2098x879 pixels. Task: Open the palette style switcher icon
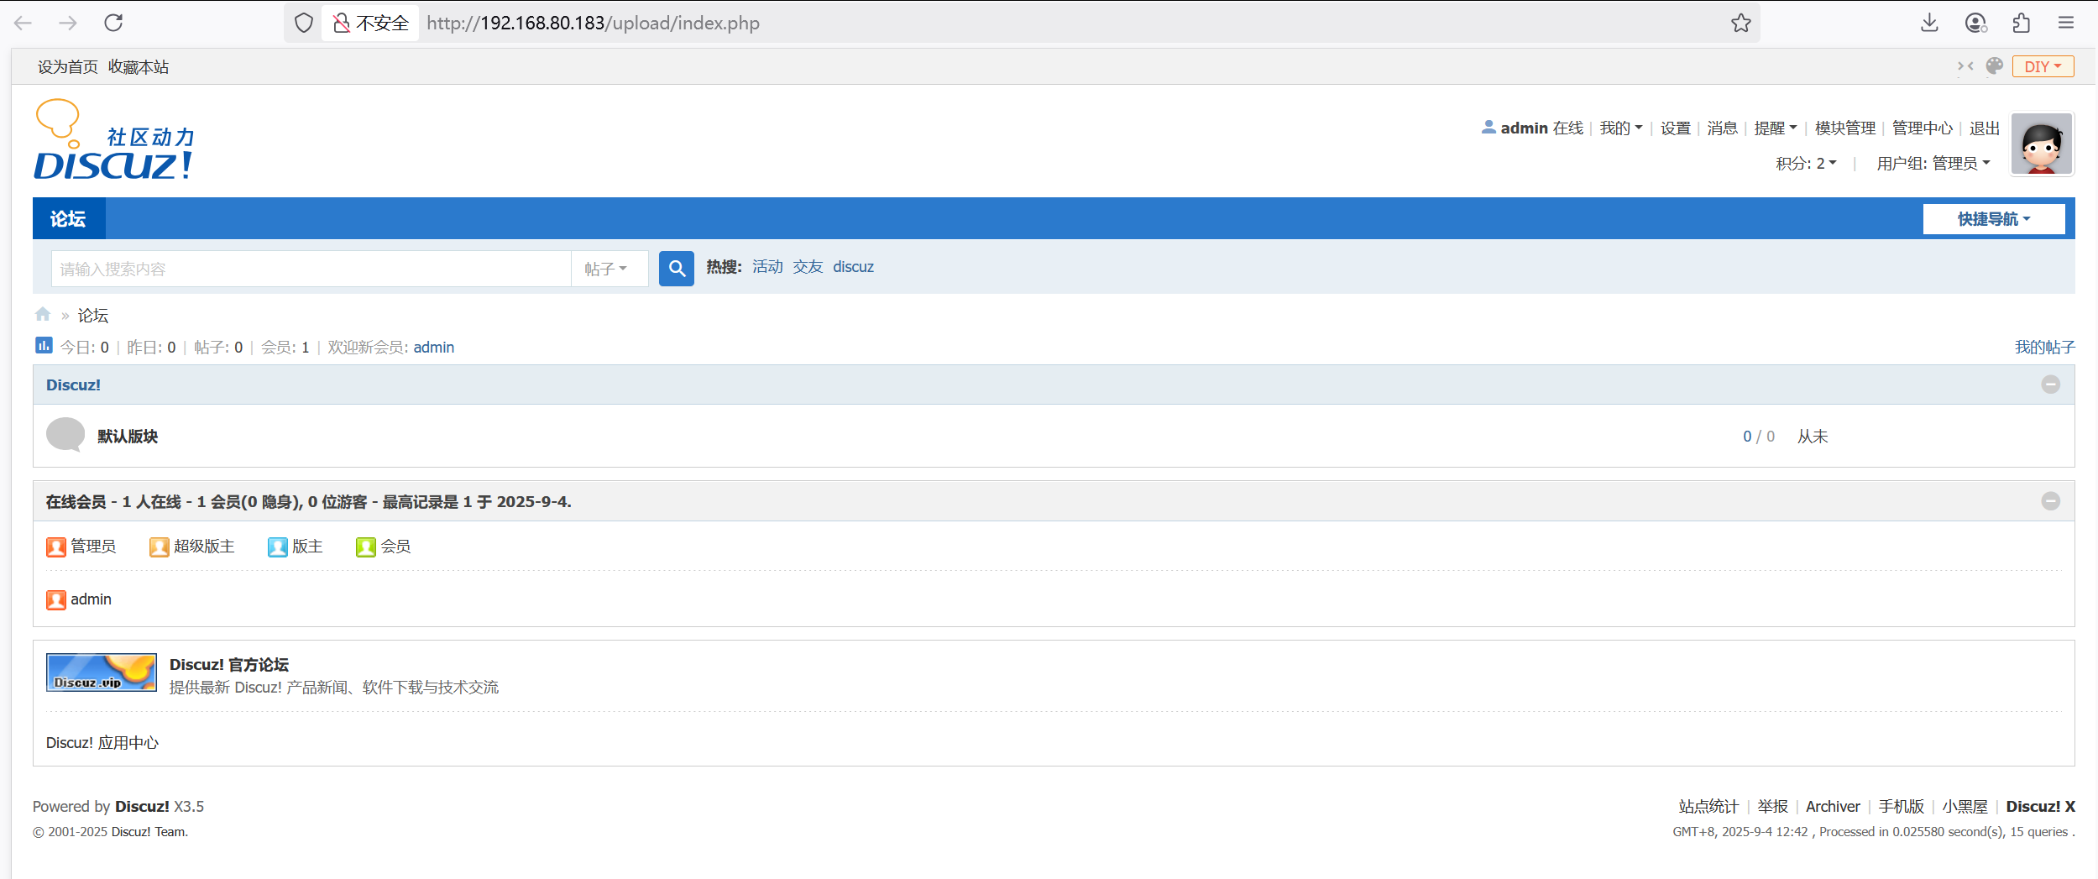[1995, 65]
